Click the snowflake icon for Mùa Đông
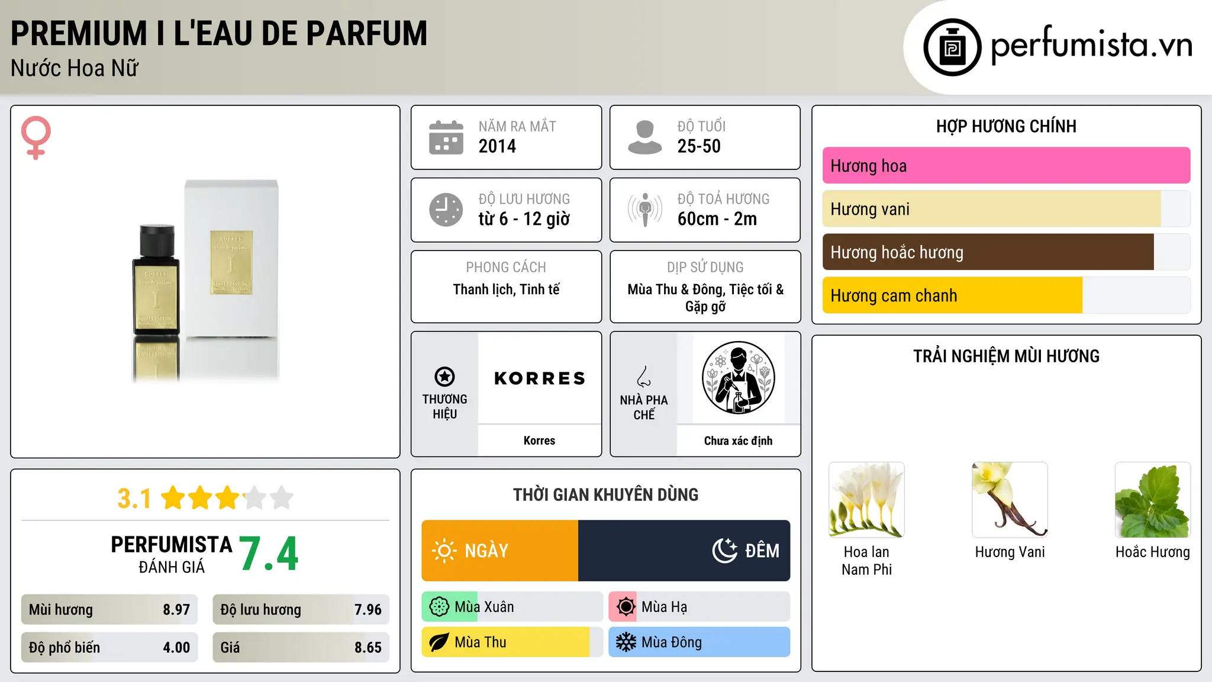Screen dimensions: 1212x682 pos(626,642)
